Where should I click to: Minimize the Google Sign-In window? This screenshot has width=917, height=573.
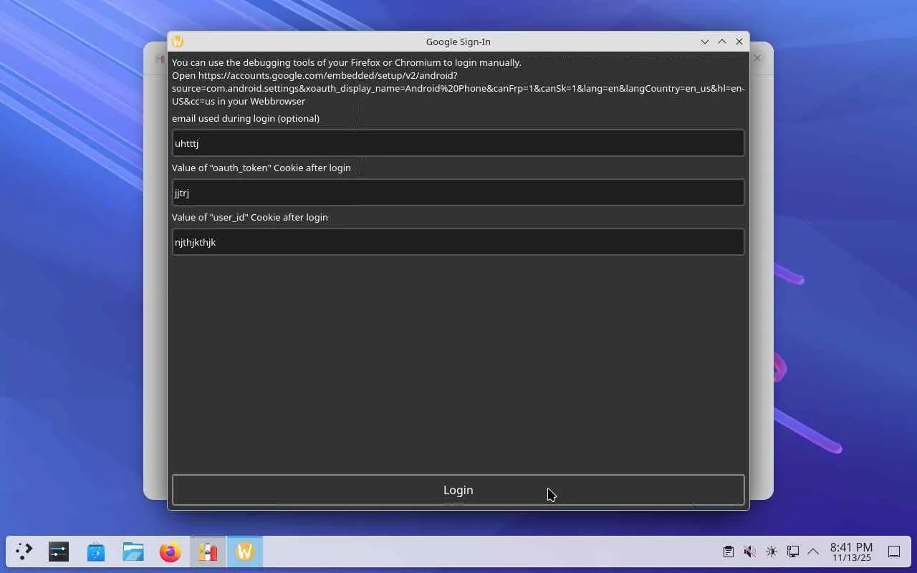pyautogui.click(x=705, y=42)
